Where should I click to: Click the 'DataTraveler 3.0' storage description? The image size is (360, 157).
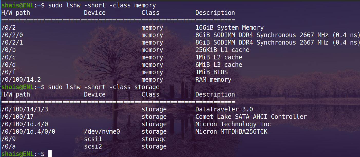[224, 109]
